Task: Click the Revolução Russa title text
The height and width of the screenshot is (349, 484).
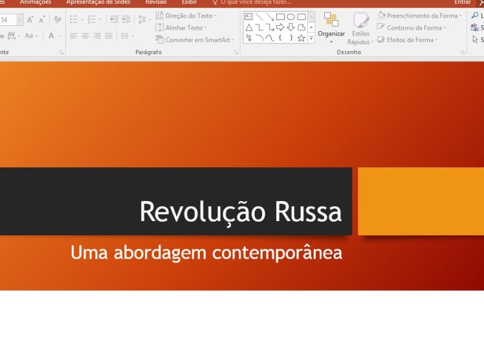Action: (x=241, y=212)
